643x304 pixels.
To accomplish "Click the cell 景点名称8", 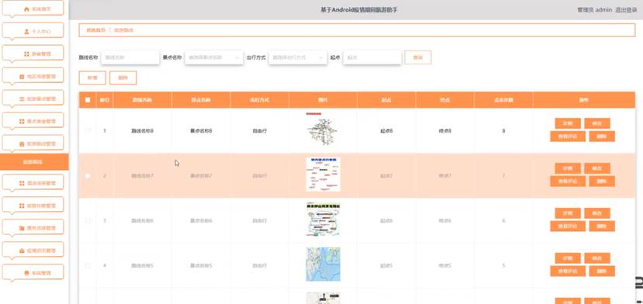I will point(201,131).
